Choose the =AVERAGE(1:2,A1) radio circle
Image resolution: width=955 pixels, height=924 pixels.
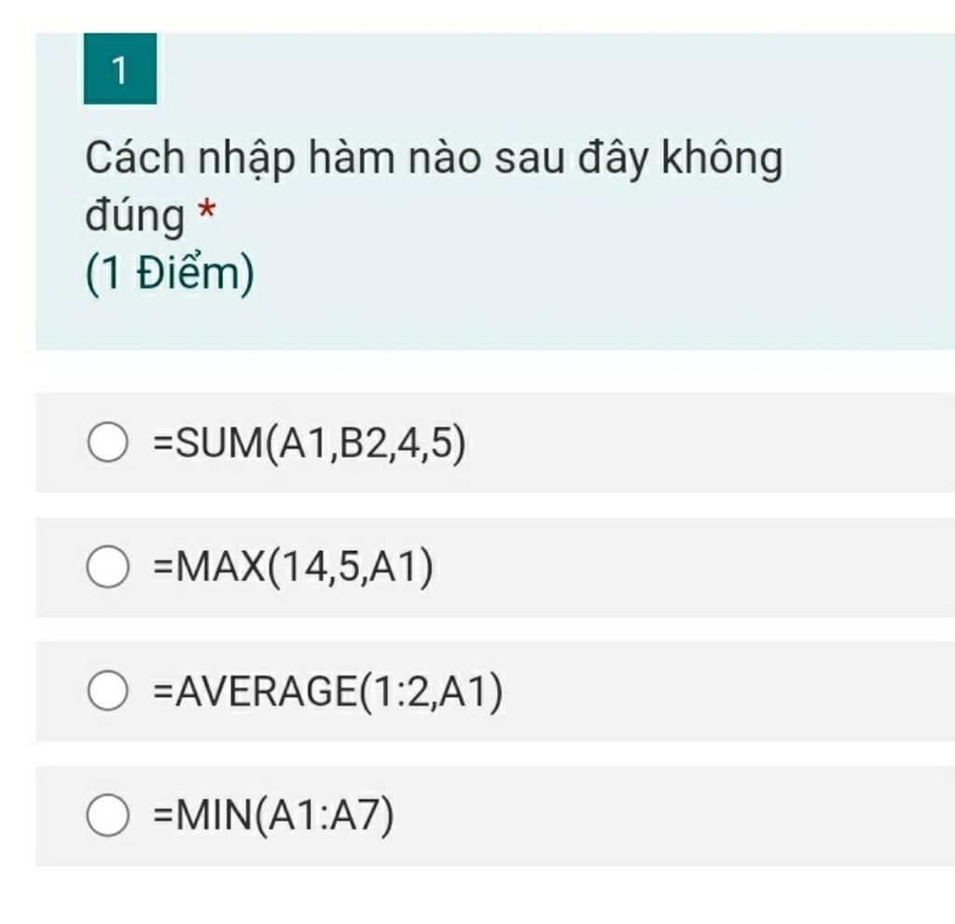pyautogui.click(x=108, y=691)
